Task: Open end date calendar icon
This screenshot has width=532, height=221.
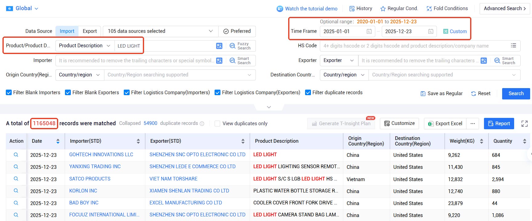Action: (x=431, y=31)
